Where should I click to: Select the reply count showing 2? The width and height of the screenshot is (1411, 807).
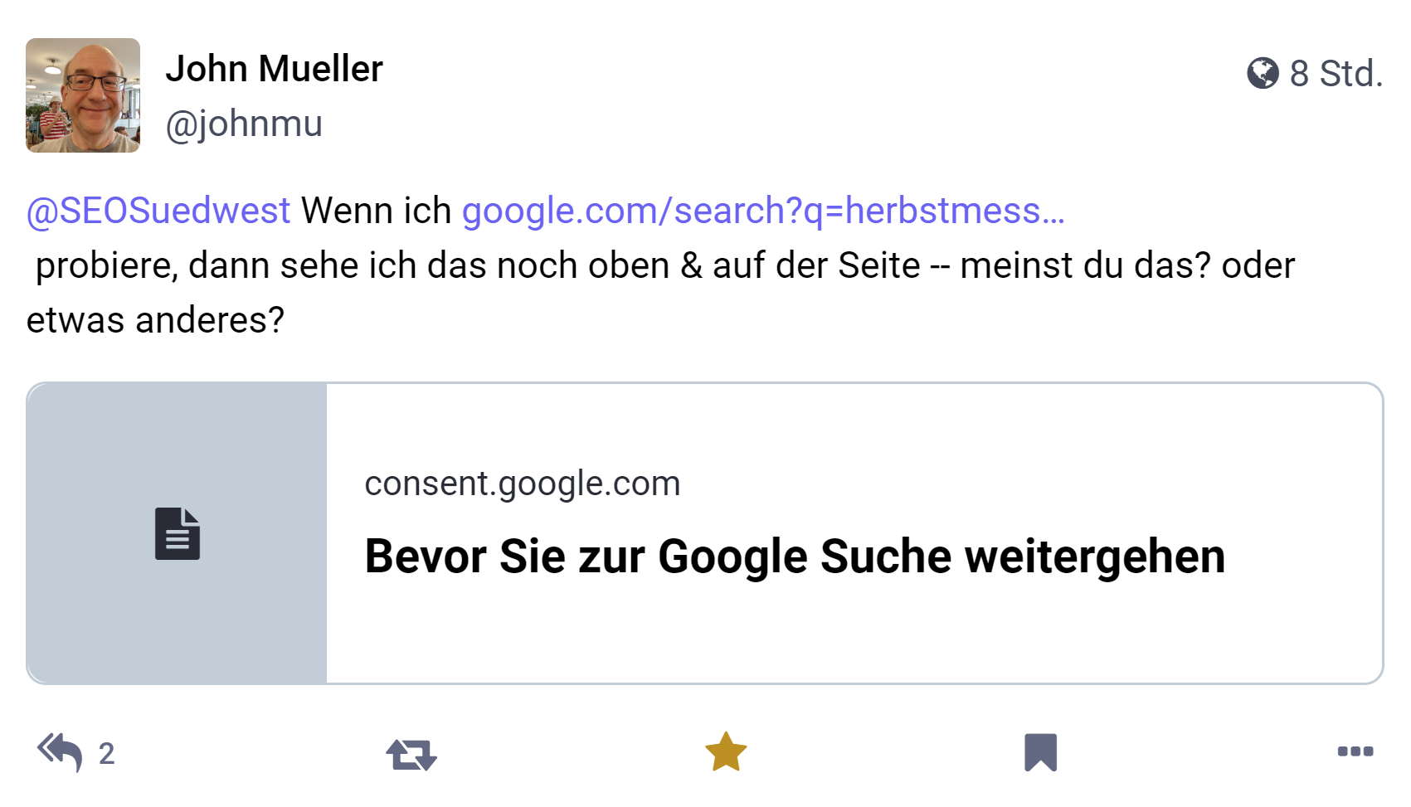tap(106, 754)
